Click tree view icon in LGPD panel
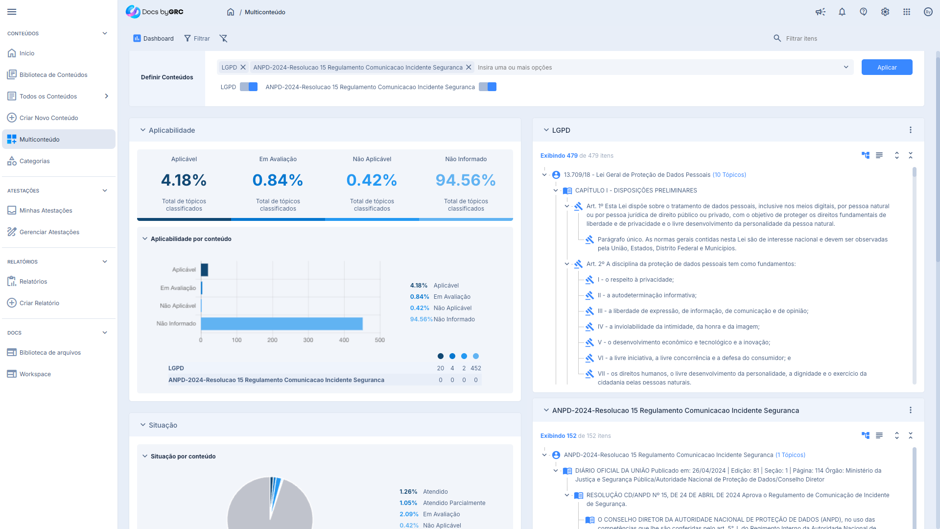This screenshot has height=529, width=940. point(866,155)
